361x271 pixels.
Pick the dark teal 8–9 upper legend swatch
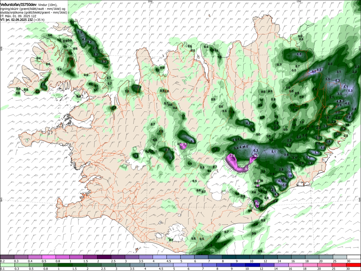[229, 257]
